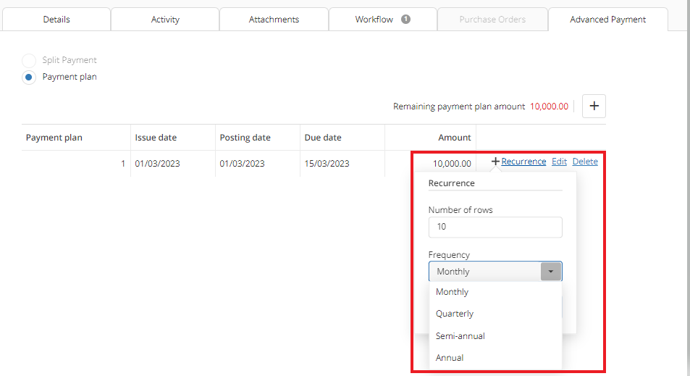
Task: Collapse the Frequency dropdown arrow
Action: click(551, 272)
